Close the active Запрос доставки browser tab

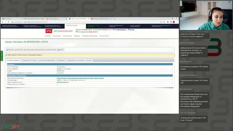pos(89,19)
